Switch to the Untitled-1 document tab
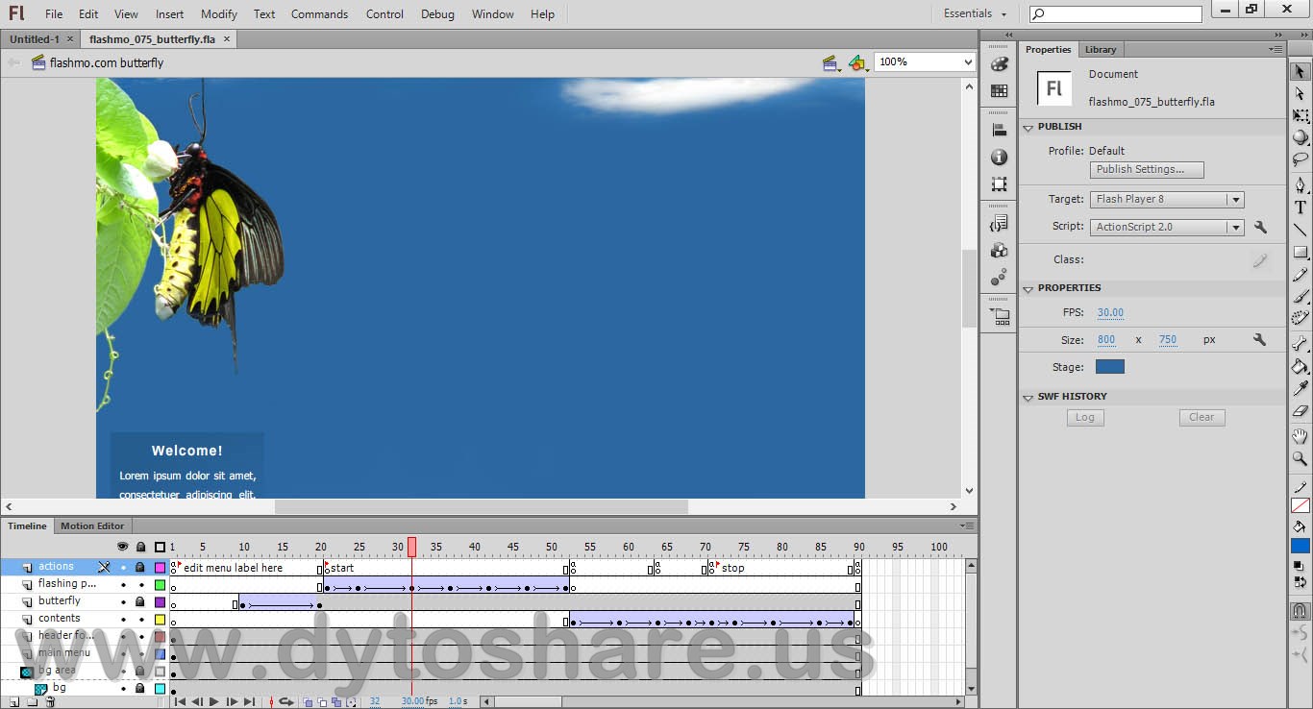Image resolution: width=1313 pixels, height=709 pixels. point(35,39)
